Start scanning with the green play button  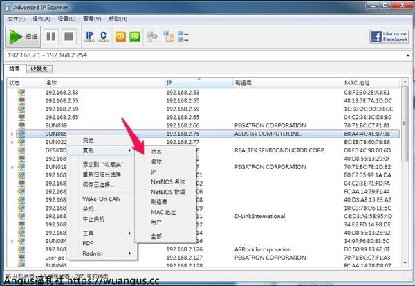[x=23, y=37]
